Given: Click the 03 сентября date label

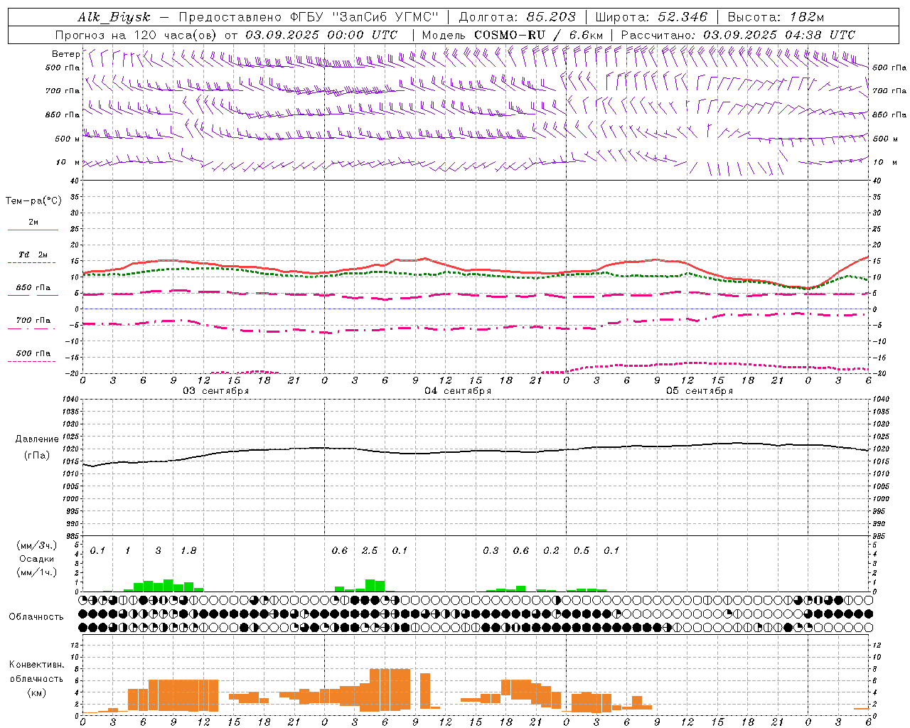Looking at the screenshot, I should pos(216,391).
